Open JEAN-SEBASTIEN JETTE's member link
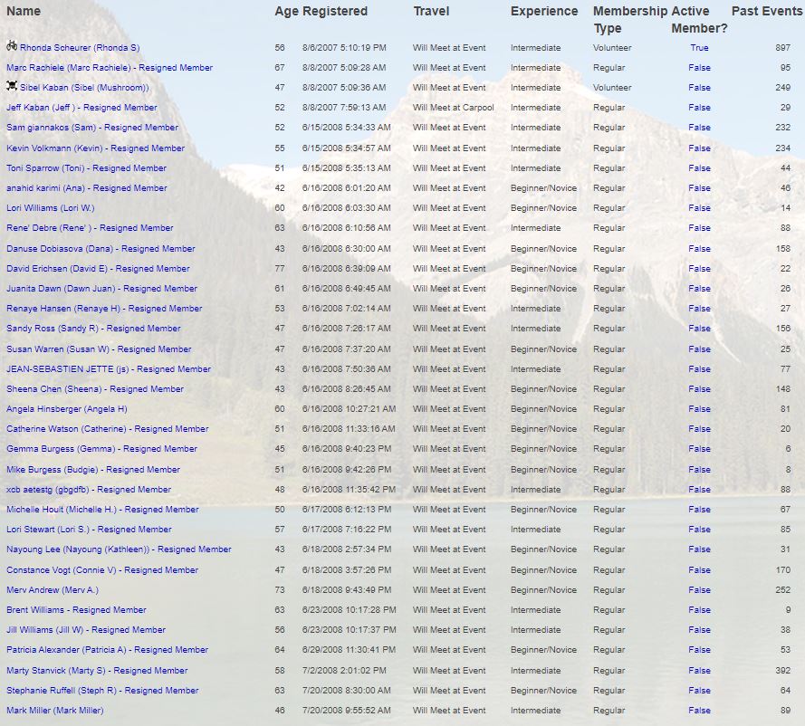This screenshot has height=726, width=805. 109,369
